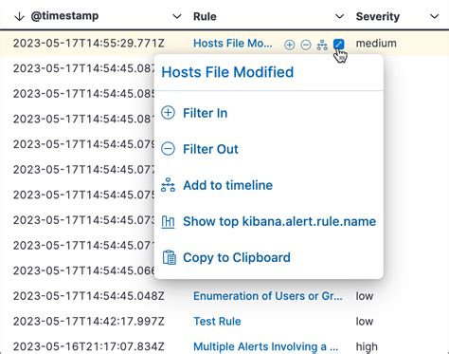449x354 pixels.
Task: Click inline filter-out minus icon in first row
Action: pyautogui.click(x=306, y=45)
